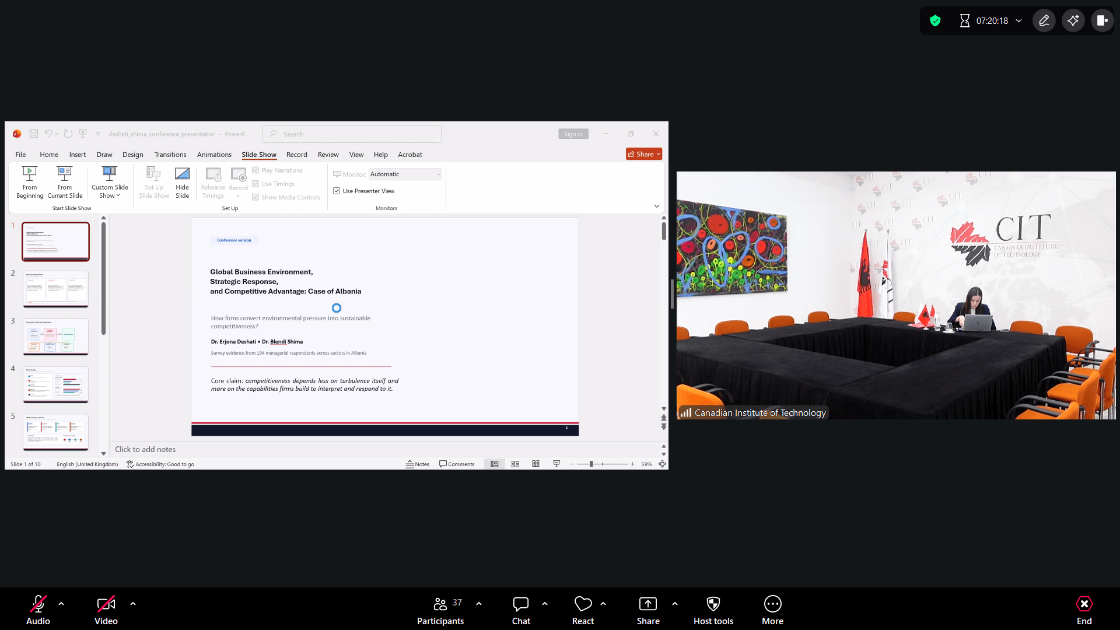Screen dimensions: 1120x630
Task: Expand the Participants options arrow
Action: click(479, 604)
